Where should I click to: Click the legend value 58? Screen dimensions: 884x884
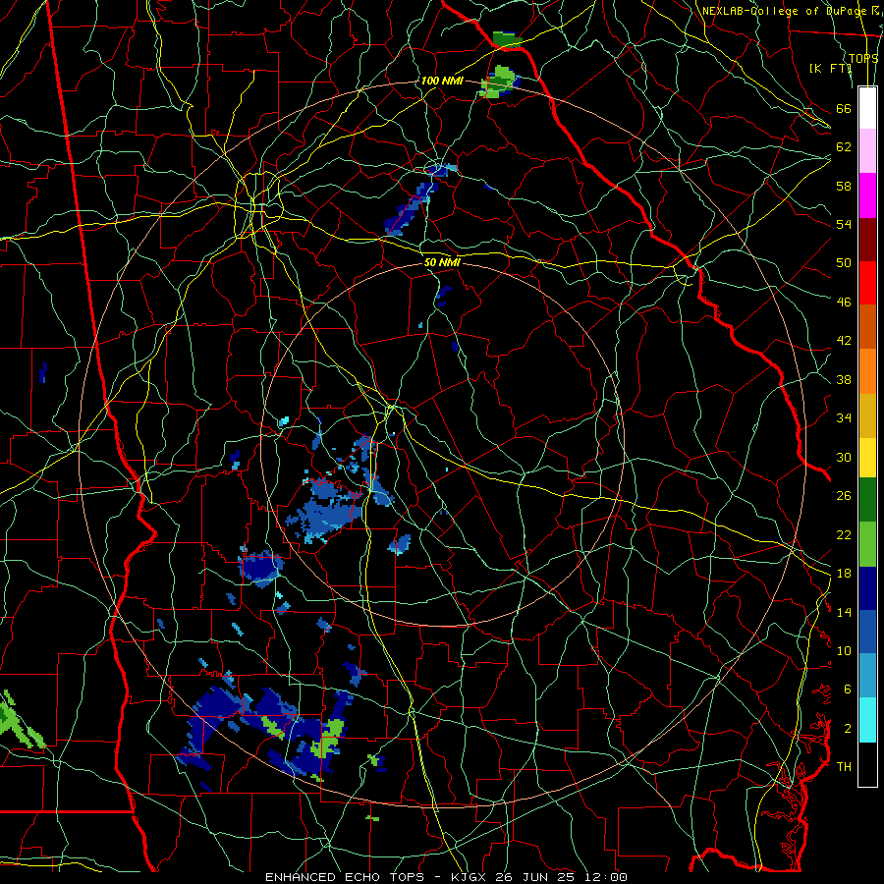point(844,186)
